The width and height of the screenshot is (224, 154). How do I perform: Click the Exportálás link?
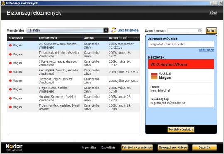click(108, 147)
